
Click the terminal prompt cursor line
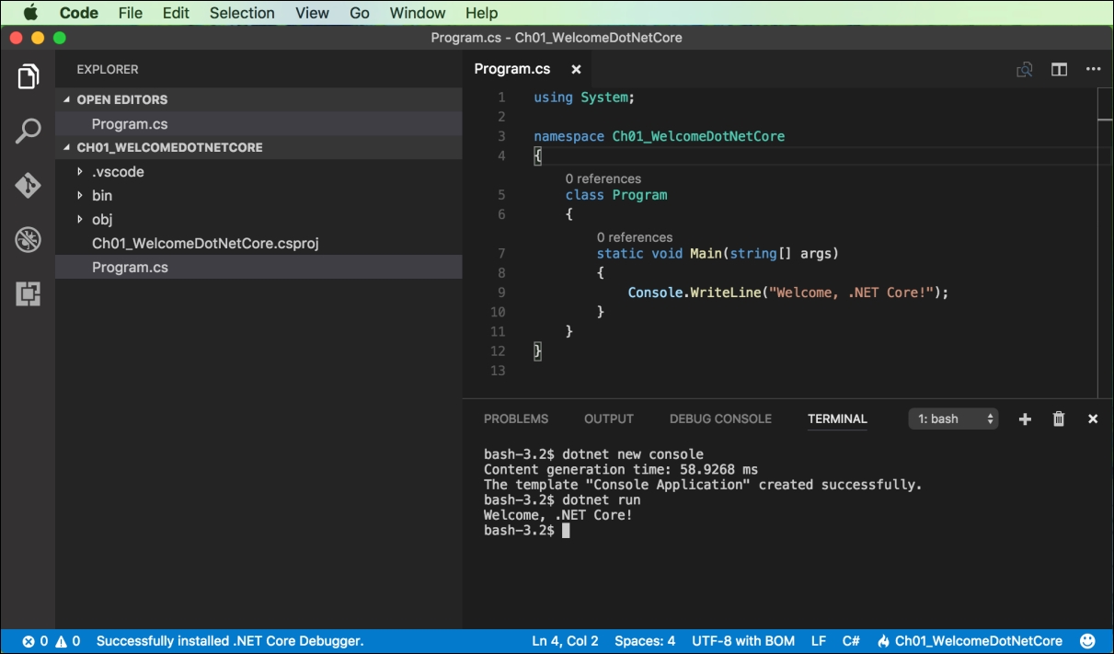pyautogui.click(x=527, y=531)
